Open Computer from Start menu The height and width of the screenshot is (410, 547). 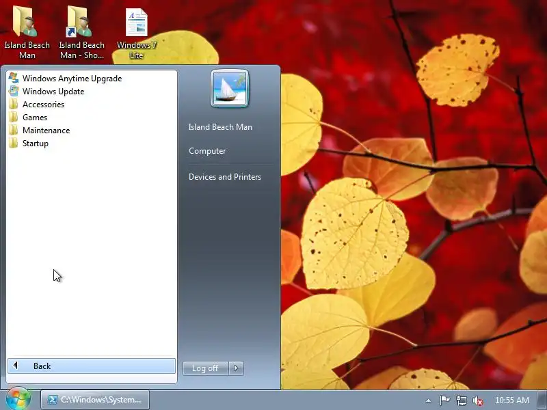(207, 151)
